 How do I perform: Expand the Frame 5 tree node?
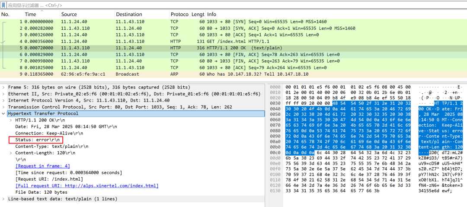click(4, 87)
